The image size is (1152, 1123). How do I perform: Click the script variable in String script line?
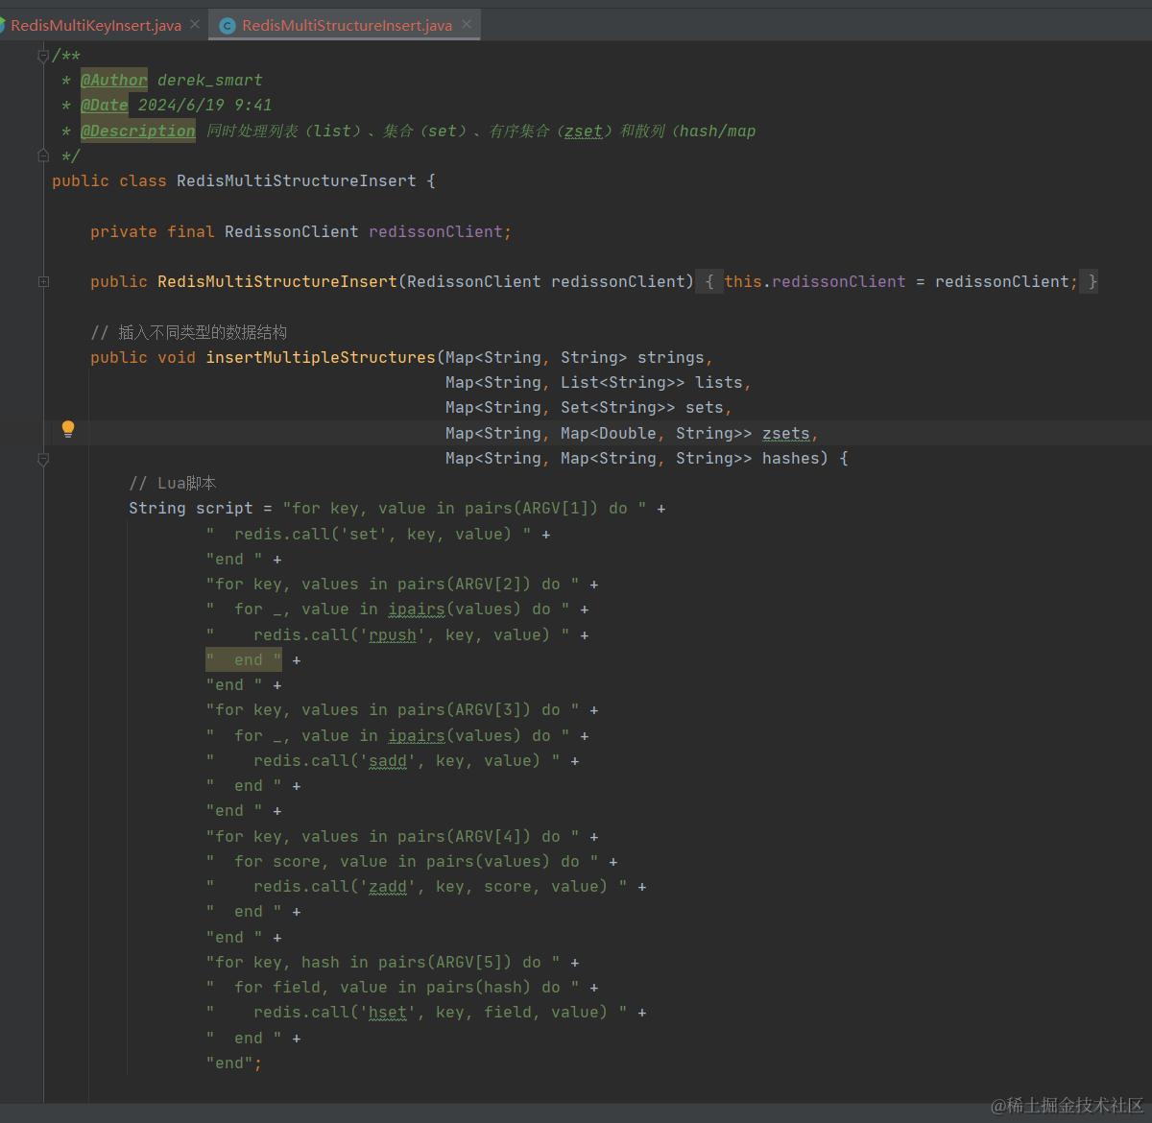tap(225, 508)
